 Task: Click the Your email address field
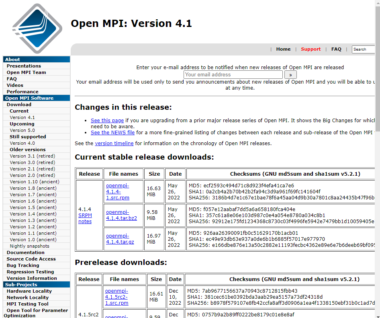click(x=233, y=75)
